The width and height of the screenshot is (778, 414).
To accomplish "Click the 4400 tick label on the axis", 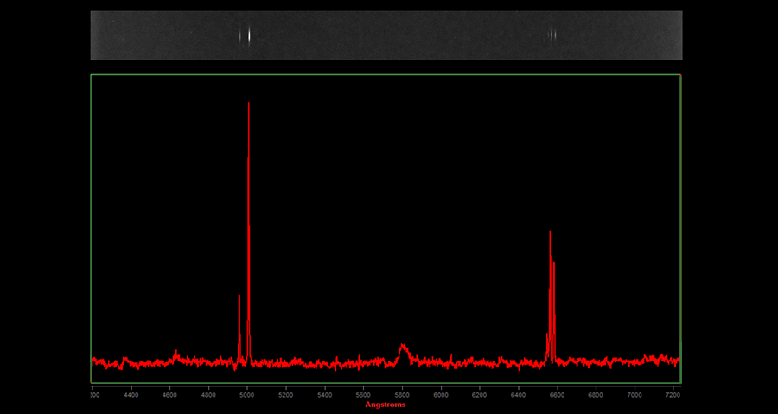I will click(131, 395).
